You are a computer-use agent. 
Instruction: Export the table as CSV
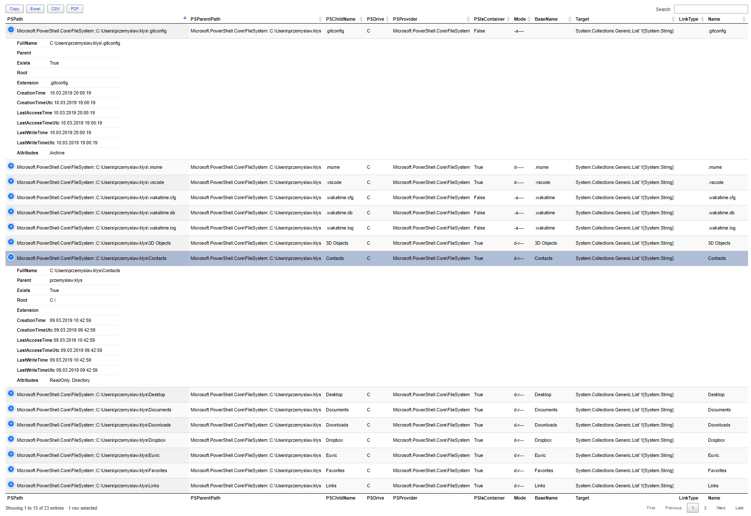[55, 9]
